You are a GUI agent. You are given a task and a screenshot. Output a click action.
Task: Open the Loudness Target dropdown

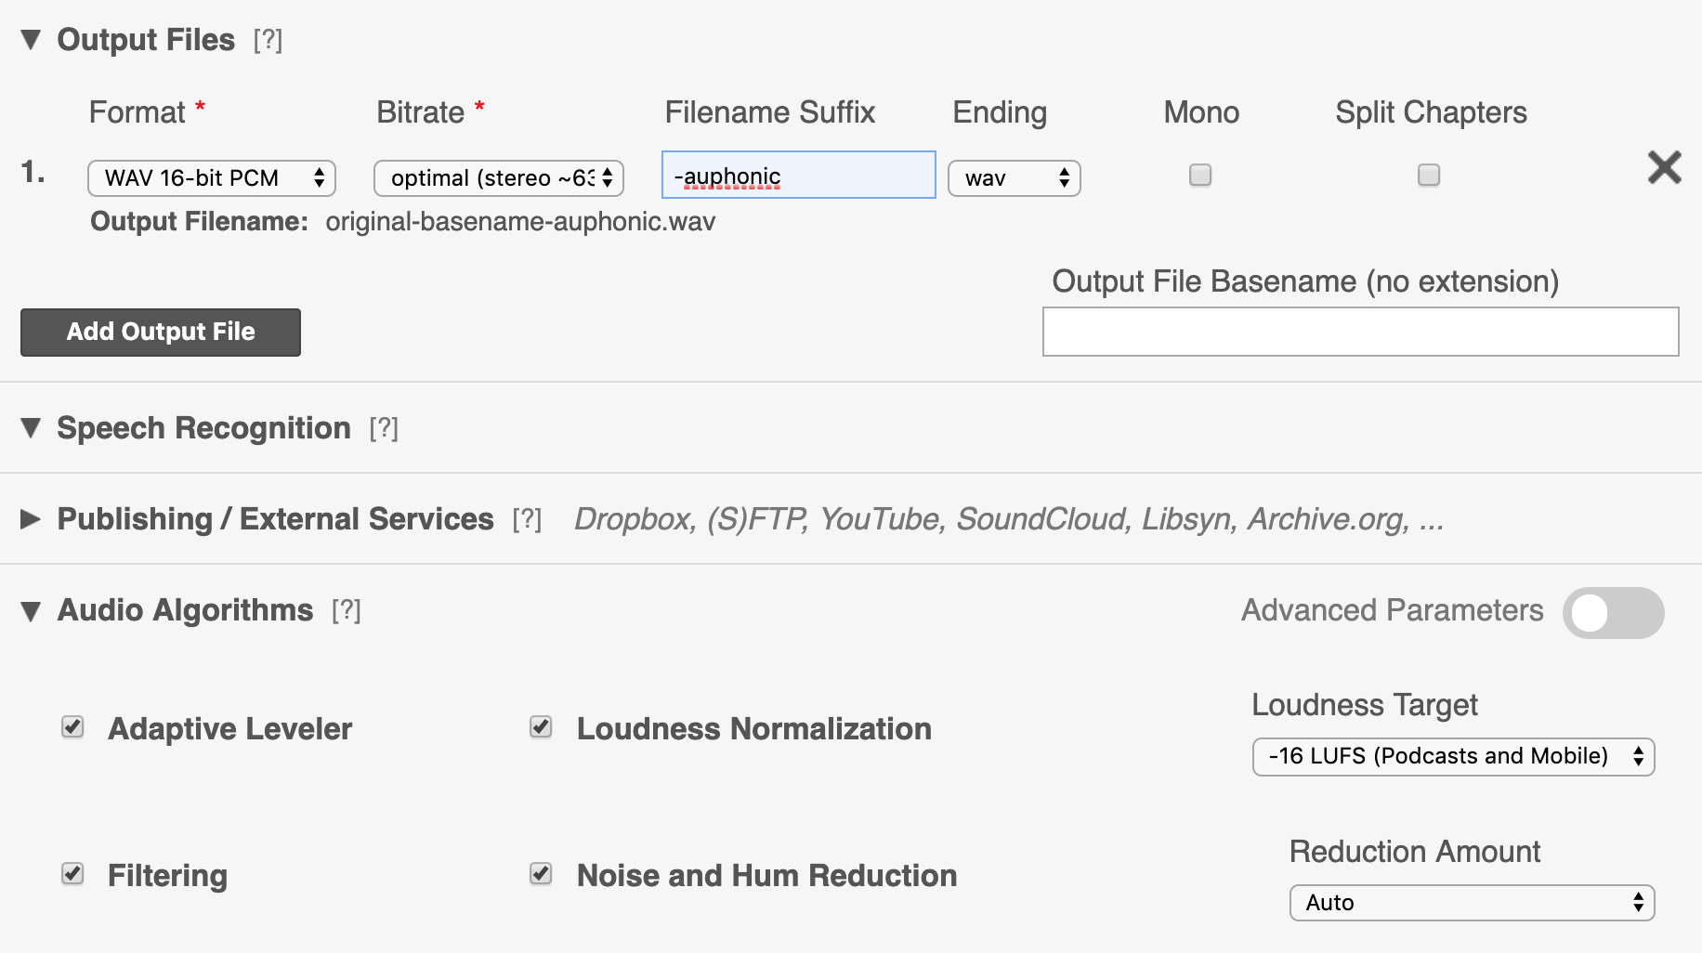(1453, 756)
